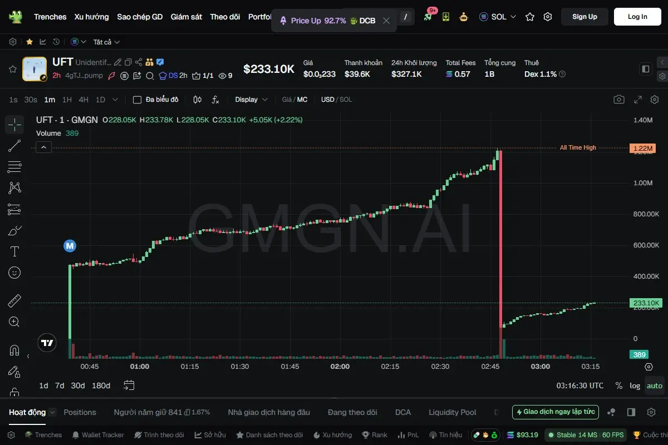Click the Sign Up button
Viewport: 668px width, 445px height.
(x=584, y=17)
